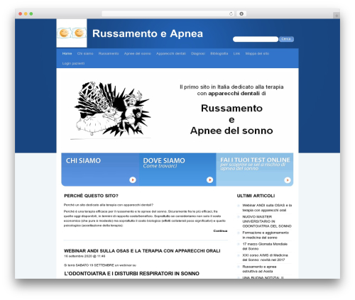Click heading L'ODONTOIATRA E I DISTURBI RESPIRATORI
Viewport: 355px width, 300px height.
click(131, 274)
